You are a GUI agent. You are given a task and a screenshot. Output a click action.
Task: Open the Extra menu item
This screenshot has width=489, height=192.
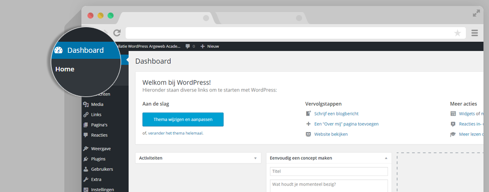(x=96, y=179)
